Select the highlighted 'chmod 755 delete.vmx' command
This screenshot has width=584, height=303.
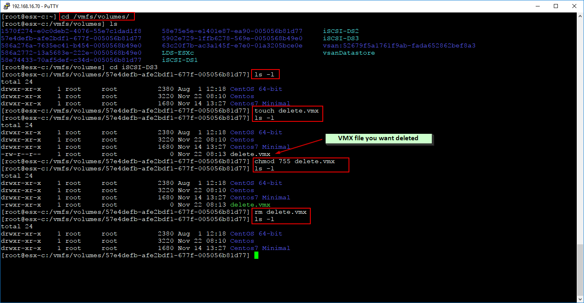[294, 161]
